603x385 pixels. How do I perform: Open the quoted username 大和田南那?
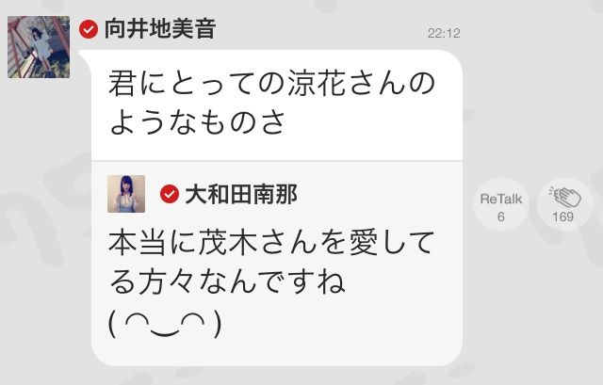241,194
